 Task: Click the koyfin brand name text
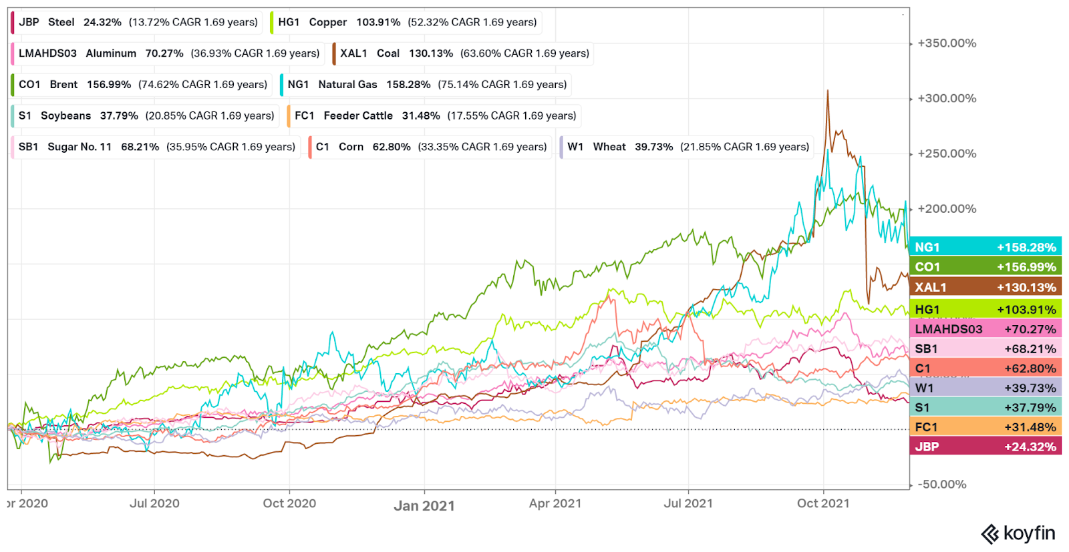1030,533
